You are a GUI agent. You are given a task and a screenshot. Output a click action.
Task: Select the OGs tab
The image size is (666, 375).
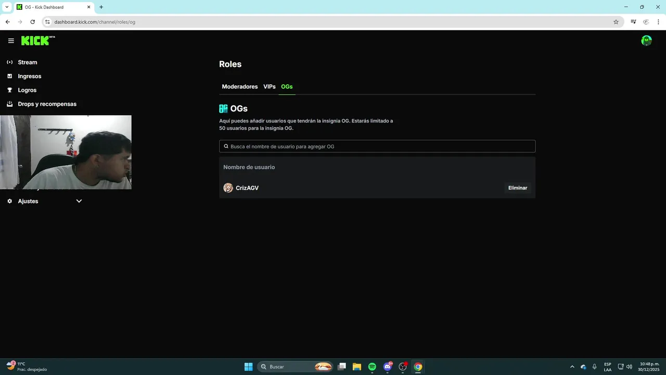(287, 86)
